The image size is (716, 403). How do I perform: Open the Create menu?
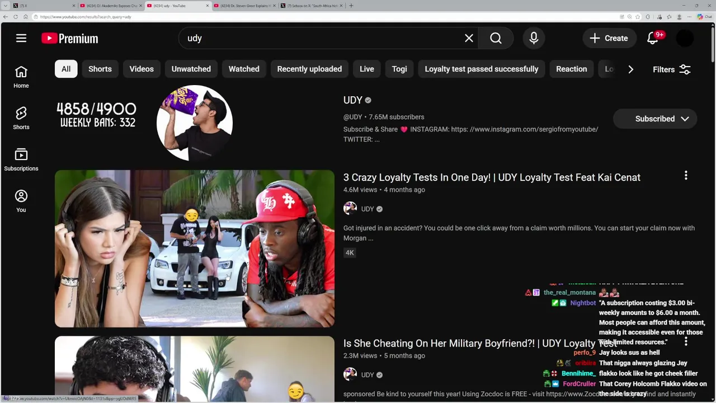(609, 38)
